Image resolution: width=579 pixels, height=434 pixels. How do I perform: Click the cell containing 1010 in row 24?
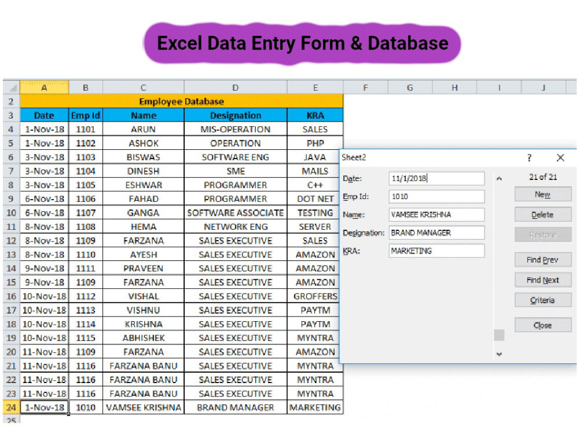(86, 407)
